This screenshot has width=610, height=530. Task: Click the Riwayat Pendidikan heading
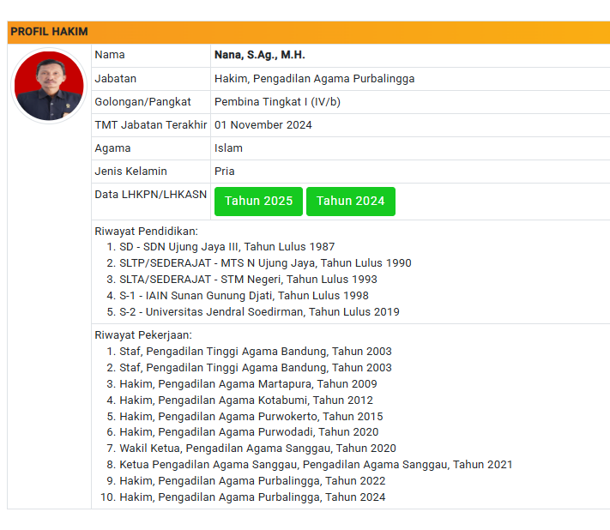pyautogui.click(x=146, y=231)
